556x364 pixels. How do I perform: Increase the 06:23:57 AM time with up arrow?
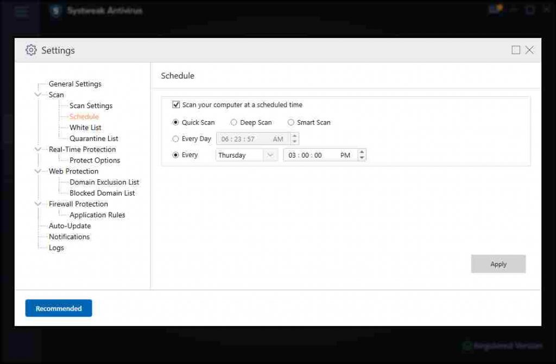coord(294,136)
